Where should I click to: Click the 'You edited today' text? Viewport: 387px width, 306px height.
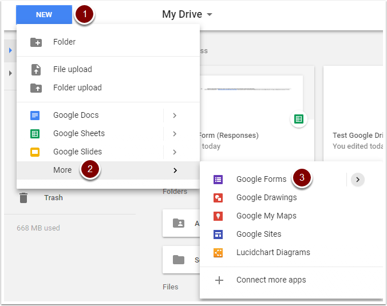(x=358, y=146)
